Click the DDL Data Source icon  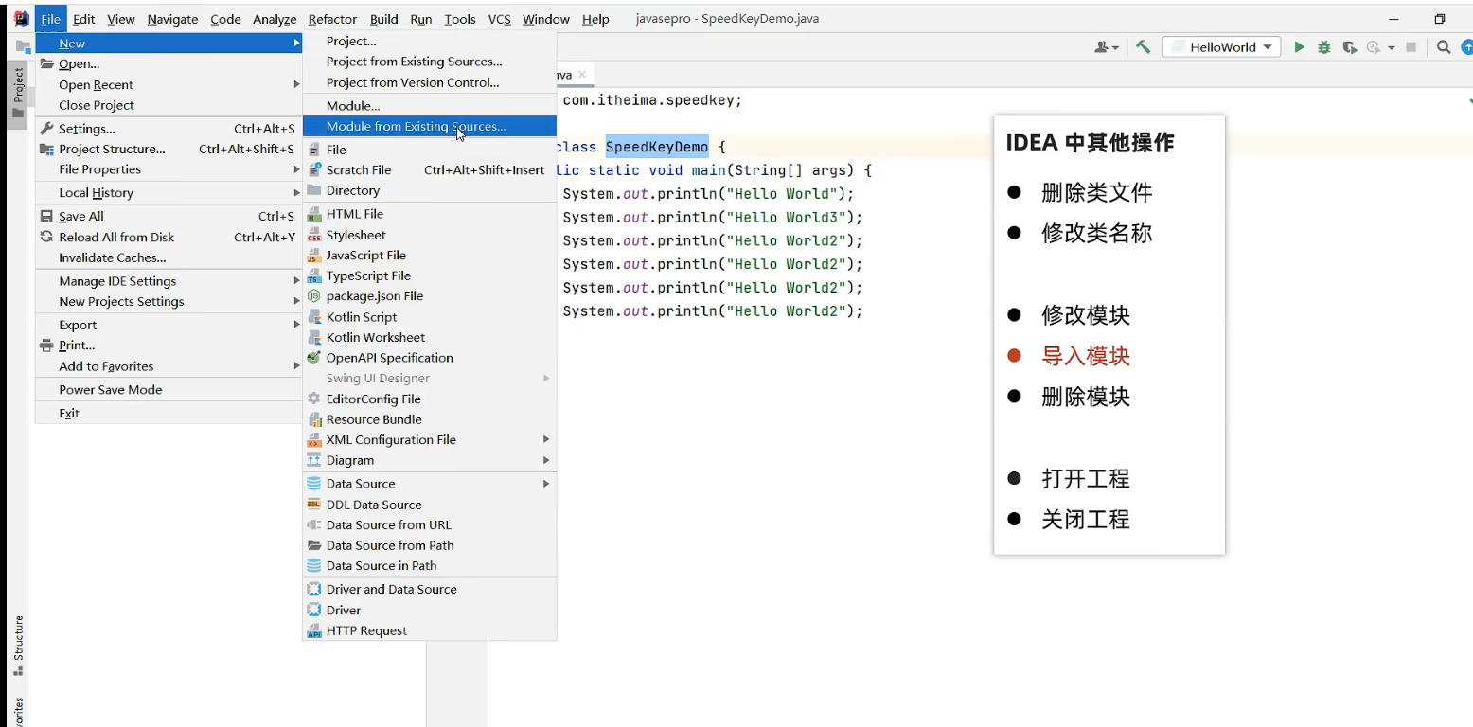pos(313,505)
